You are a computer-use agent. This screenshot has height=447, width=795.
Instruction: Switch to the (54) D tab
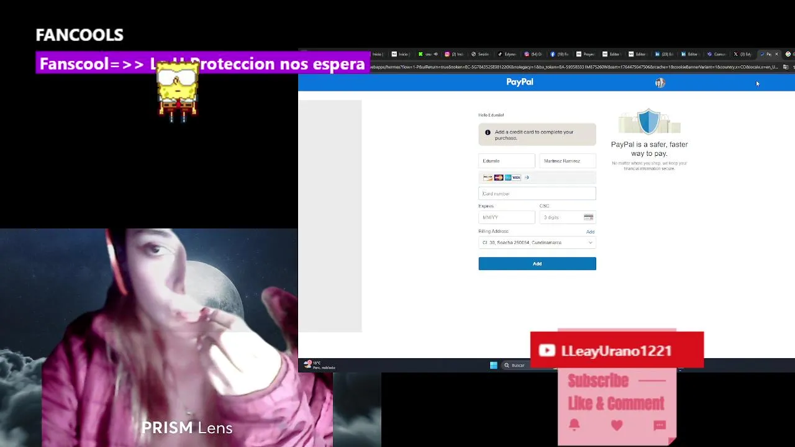pyautogui.click(x=534, y=54)
